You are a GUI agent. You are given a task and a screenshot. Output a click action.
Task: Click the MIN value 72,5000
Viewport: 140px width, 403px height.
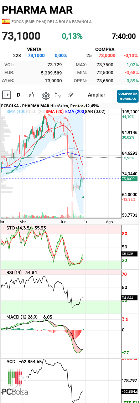pyautogui.click(x=105, y=73)
